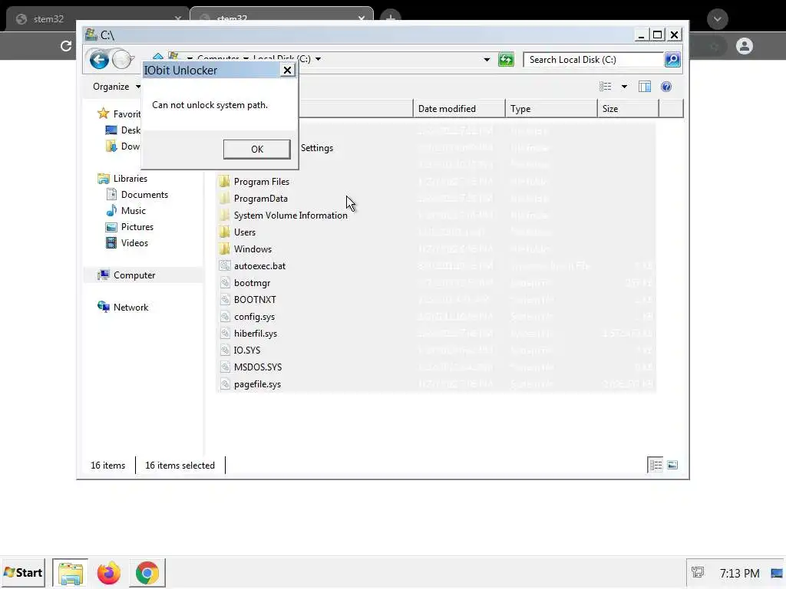
Task: Refresh the Local Disk (C:) folder view
Action: (x=506, y=60)
